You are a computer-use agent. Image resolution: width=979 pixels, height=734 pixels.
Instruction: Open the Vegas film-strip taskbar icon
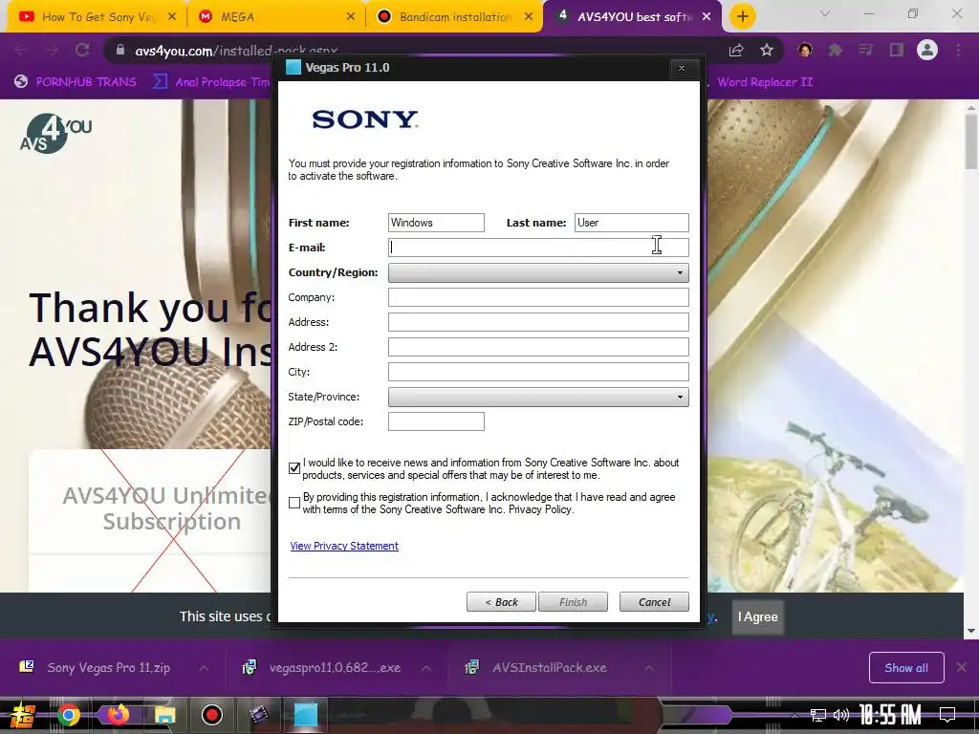[x=258, y=715]
